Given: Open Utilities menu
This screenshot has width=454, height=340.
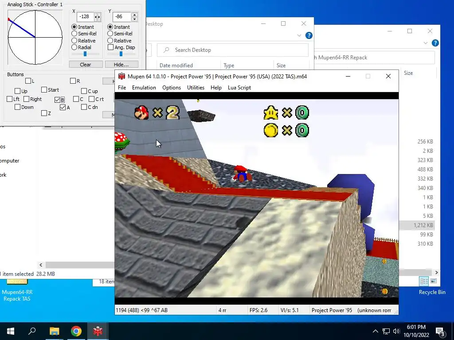Looking at the screenshot, I should 196,88.
